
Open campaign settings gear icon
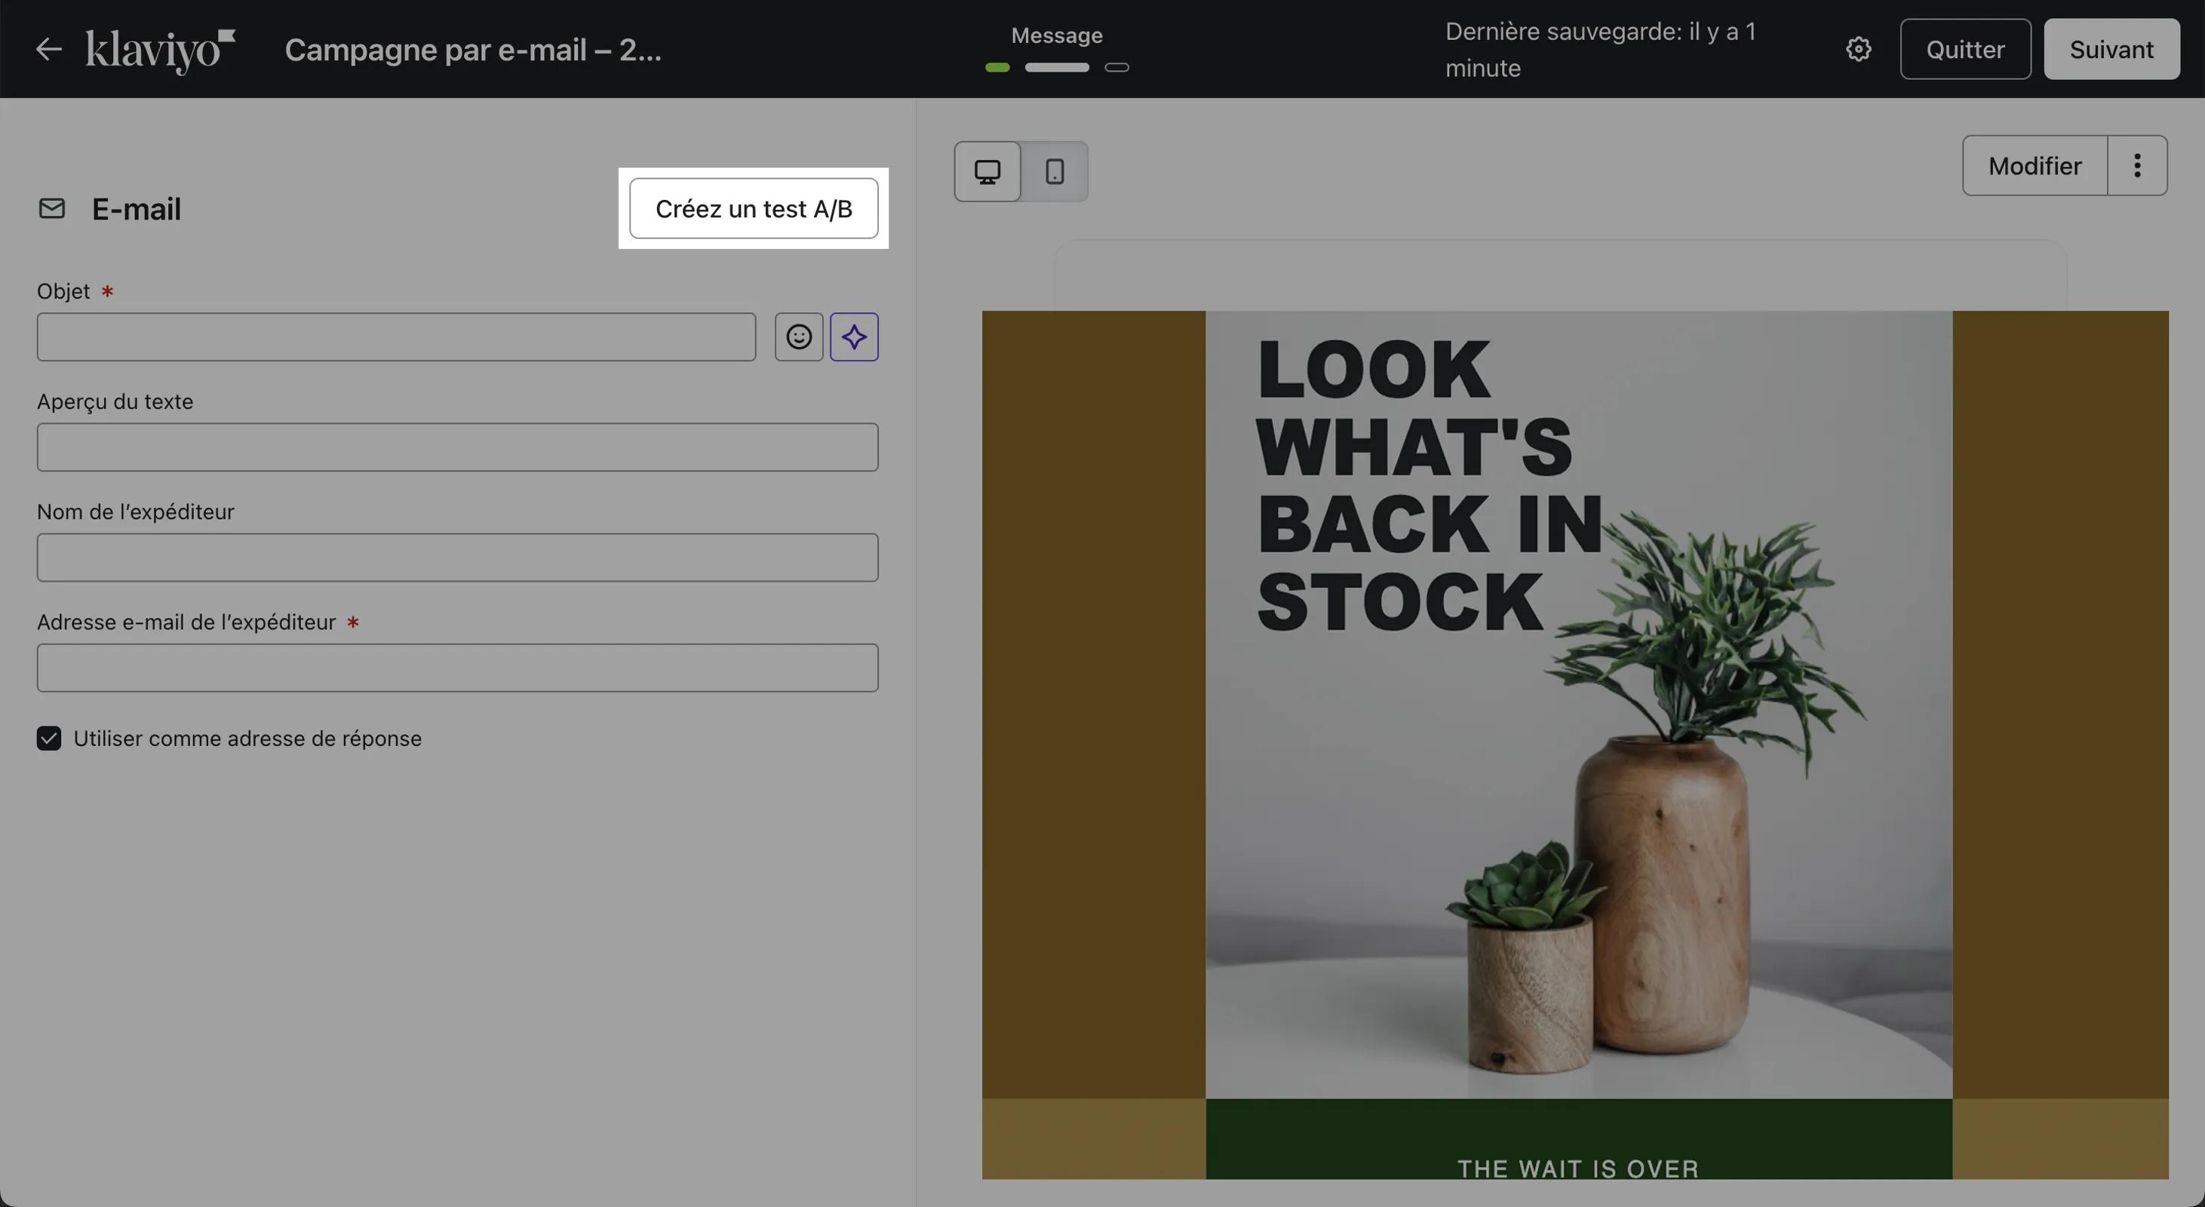[x=1858, y=49]
